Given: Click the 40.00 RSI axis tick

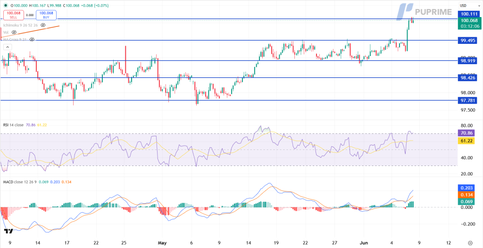Looking at the screenshot, I should 466,158.
